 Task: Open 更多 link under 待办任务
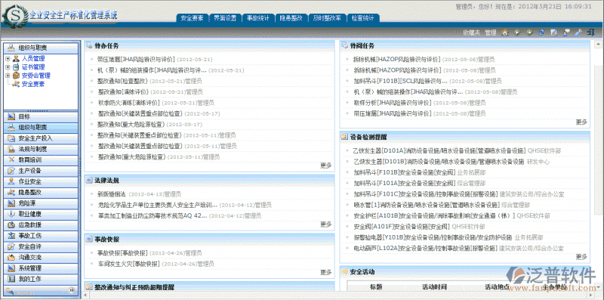click(x=326, y=165)
